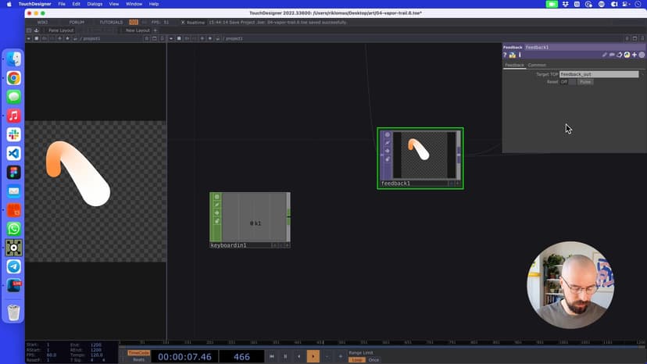Select the Once range limit option
Viewport: 647px width, 364px height.
374,360
